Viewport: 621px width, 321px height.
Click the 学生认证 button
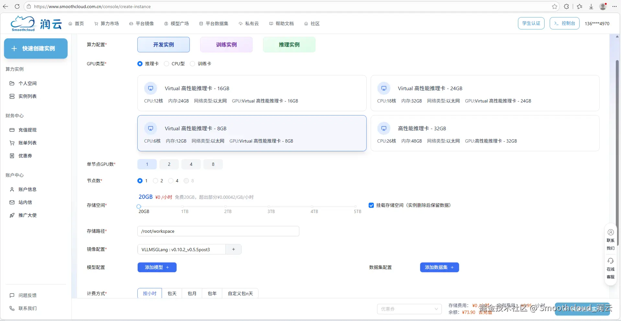point(531,23)
